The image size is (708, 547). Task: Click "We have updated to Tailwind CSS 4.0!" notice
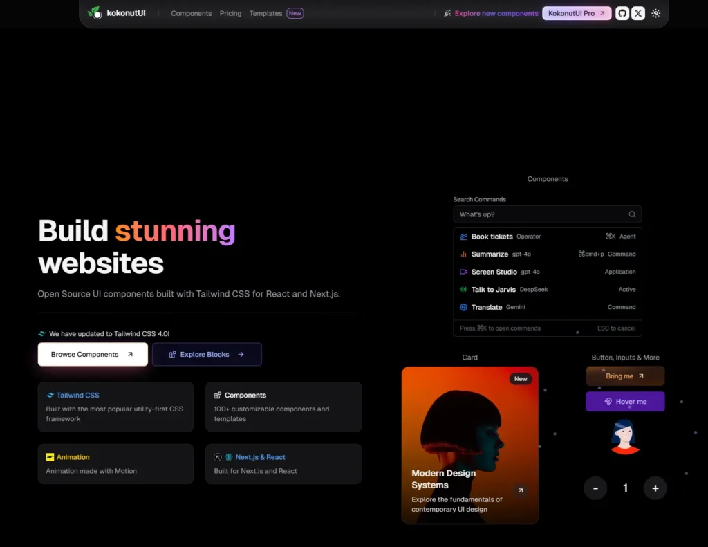point(109,334)
